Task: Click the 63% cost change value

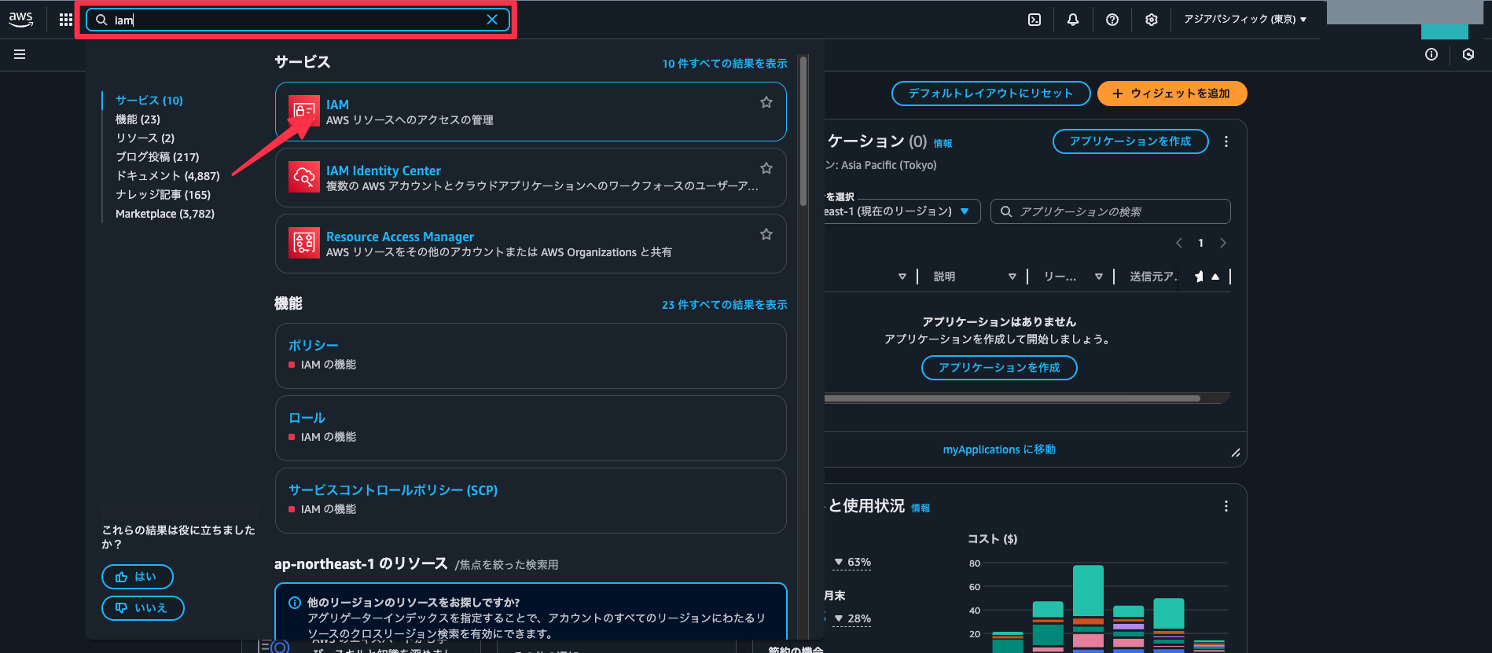Action: coord(853,562)
